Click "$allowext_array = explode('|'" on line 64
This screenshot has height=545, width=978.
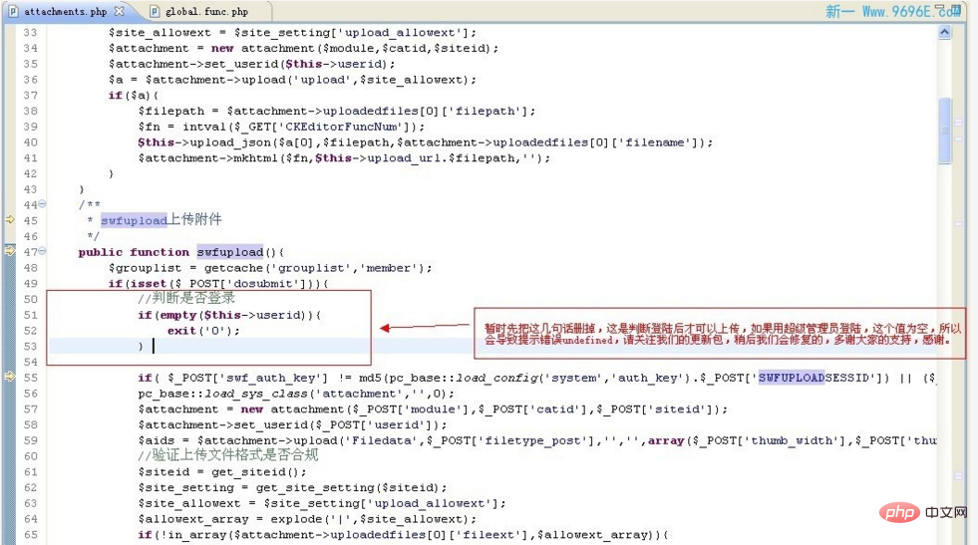pyautogui.click(x=307, y=519)
